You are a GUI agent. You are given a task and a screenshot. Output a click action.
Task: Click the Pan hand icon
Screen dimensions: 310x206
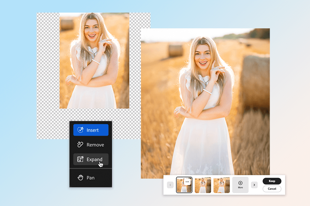[x=80, y=178]
